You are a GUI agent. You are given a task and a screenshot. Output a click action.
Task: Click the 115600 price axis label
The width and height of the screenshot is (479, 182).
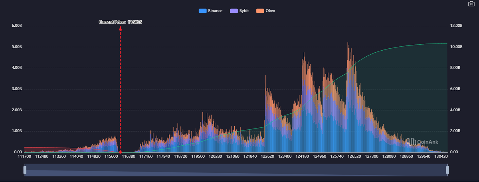click(x=111, y=156)
